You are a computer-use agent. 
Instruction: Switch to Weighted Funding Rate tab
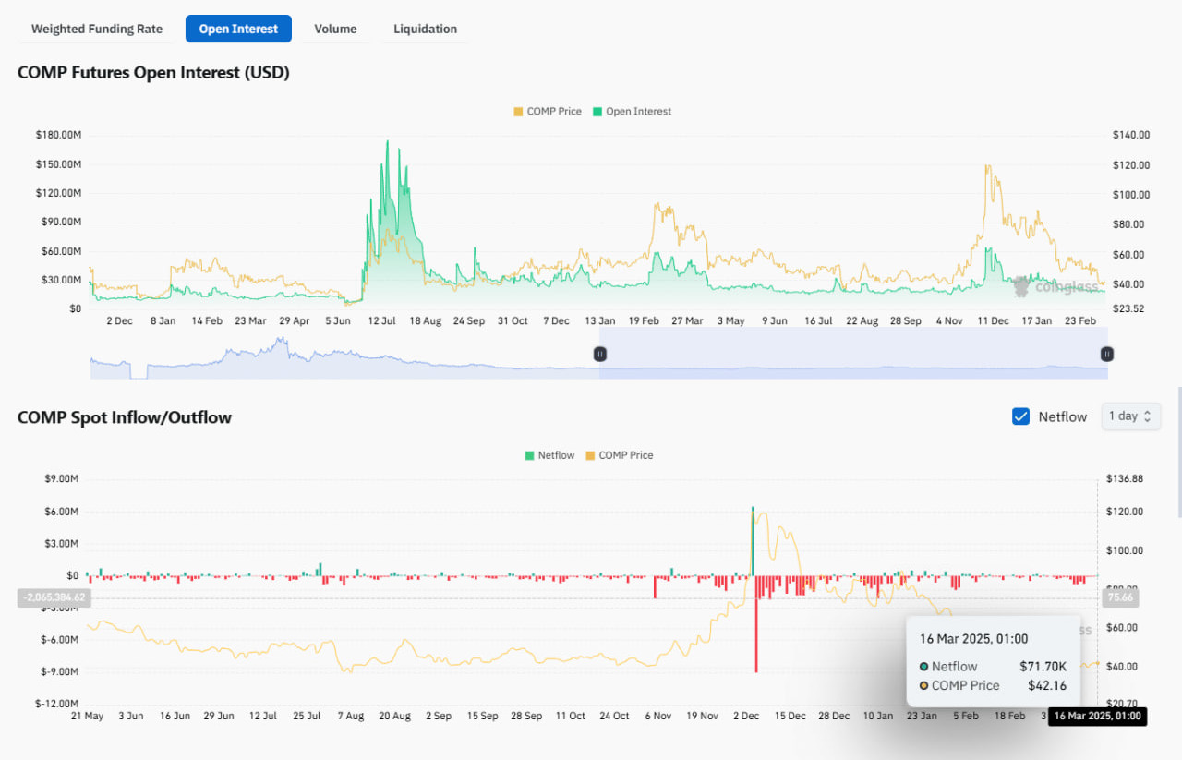(x=97, y=29)
